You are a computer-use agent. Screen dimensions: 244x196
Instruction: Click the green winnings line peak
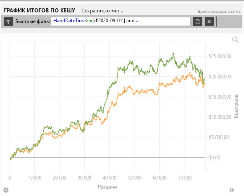point(173,53)
